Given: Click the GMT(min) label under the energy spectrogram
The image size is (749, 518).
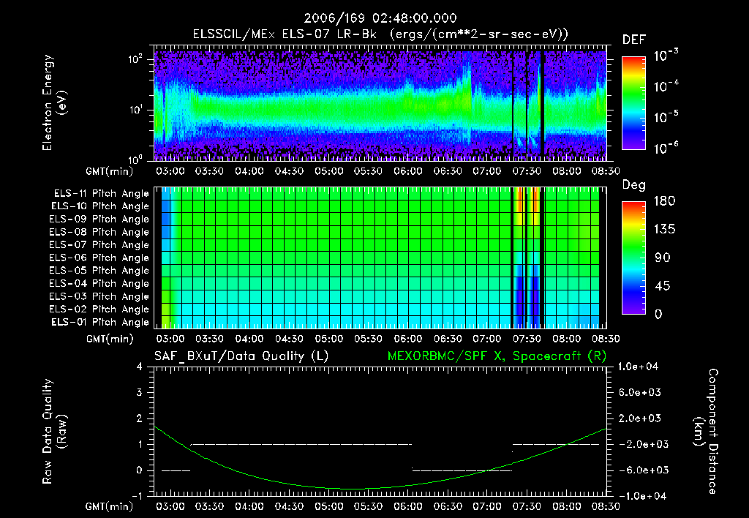Looking at the screenshot, I should (110, 171).
